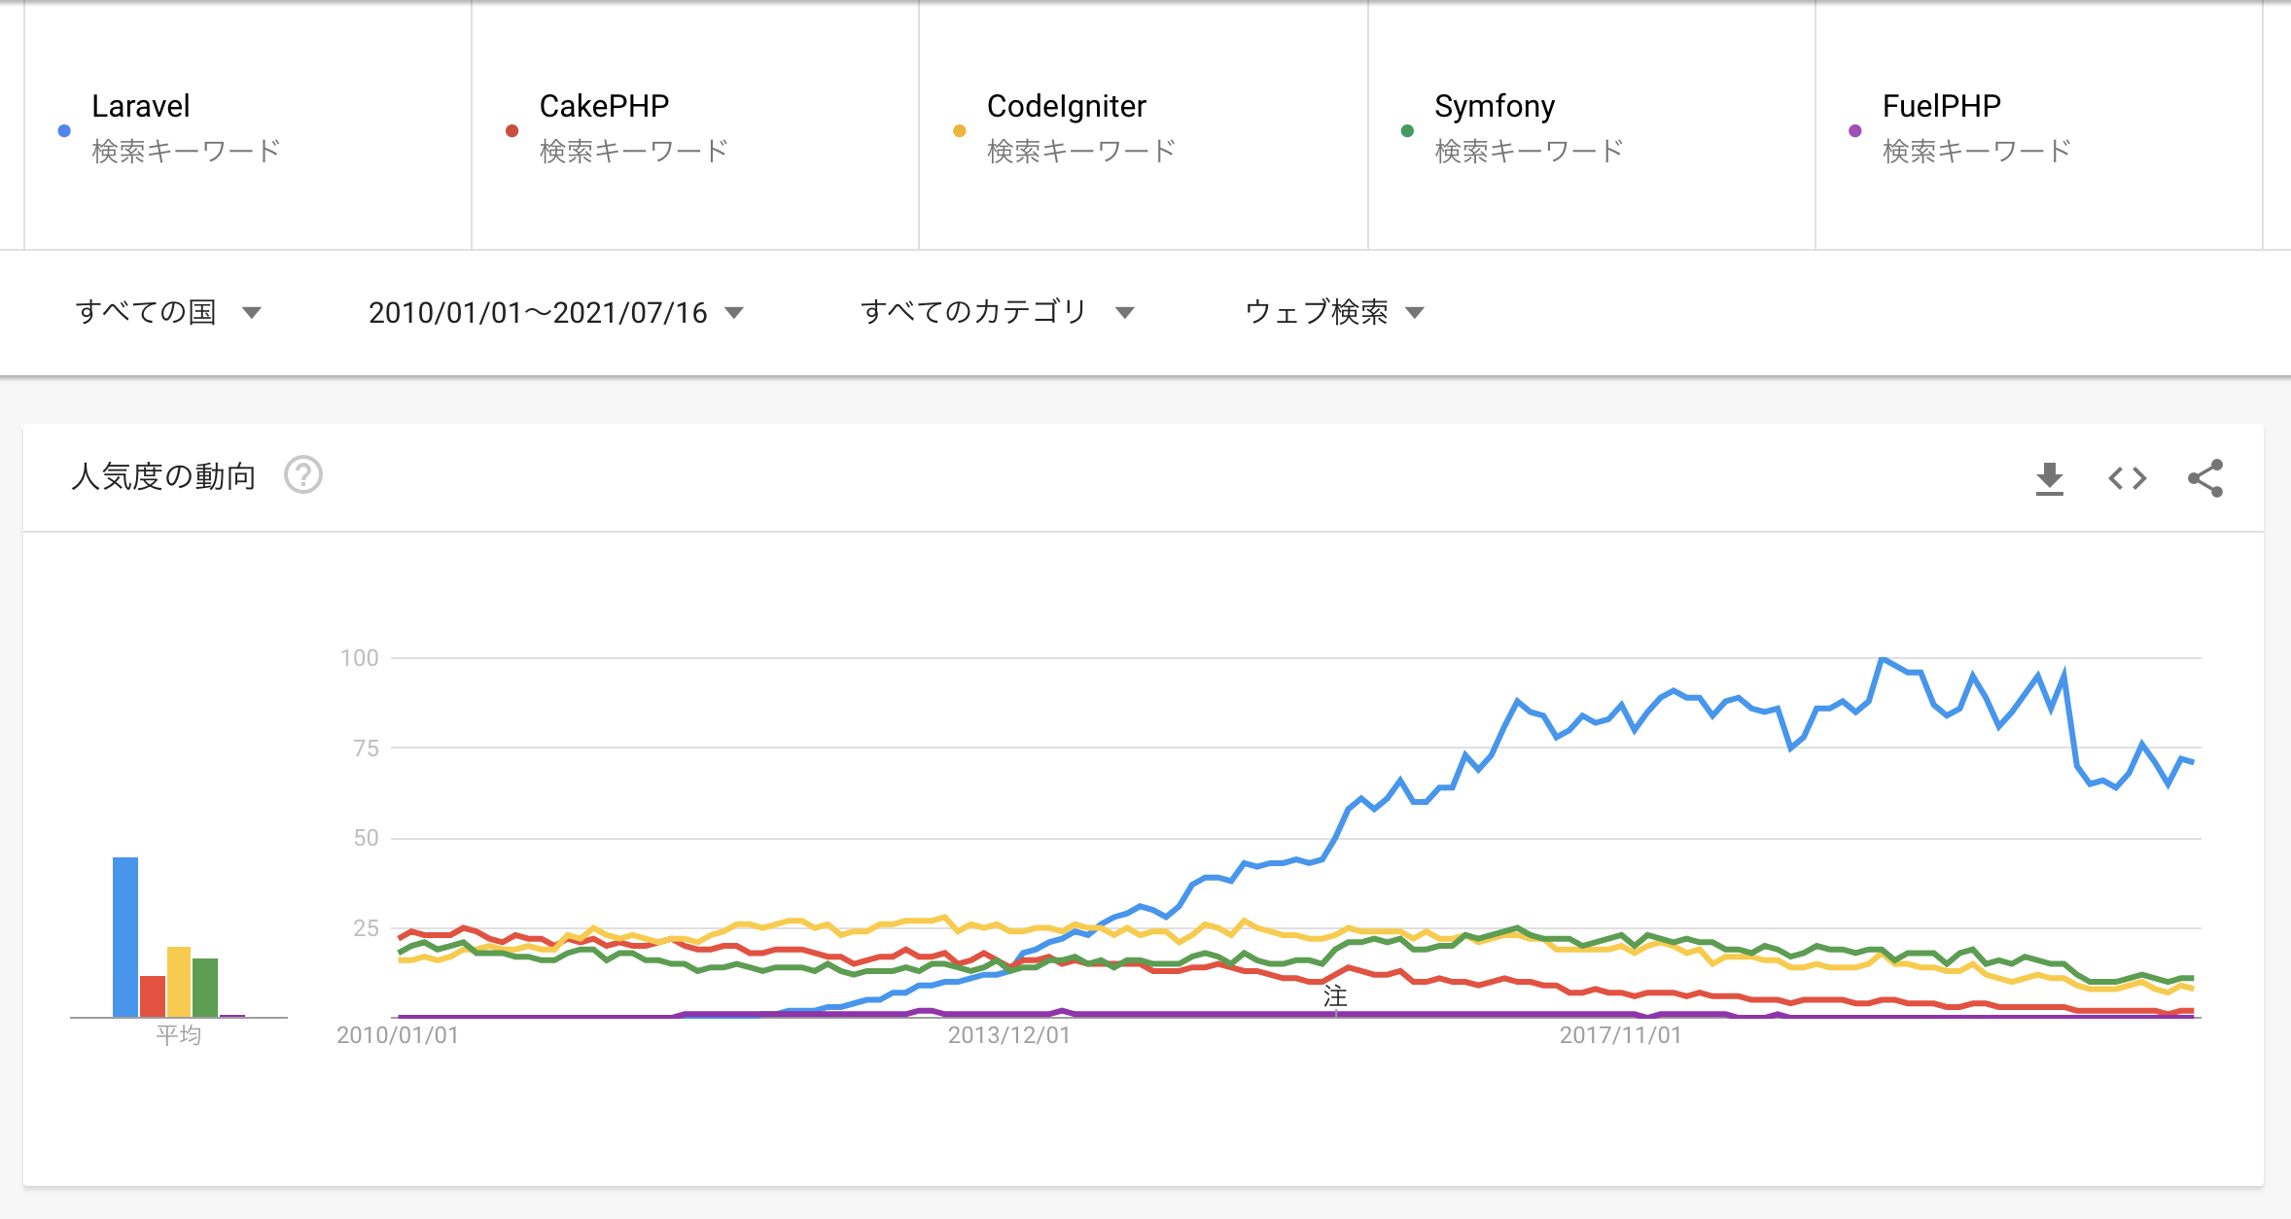
Task: Click the Laravel blue color dot
Action: click(x=64, y=130)
